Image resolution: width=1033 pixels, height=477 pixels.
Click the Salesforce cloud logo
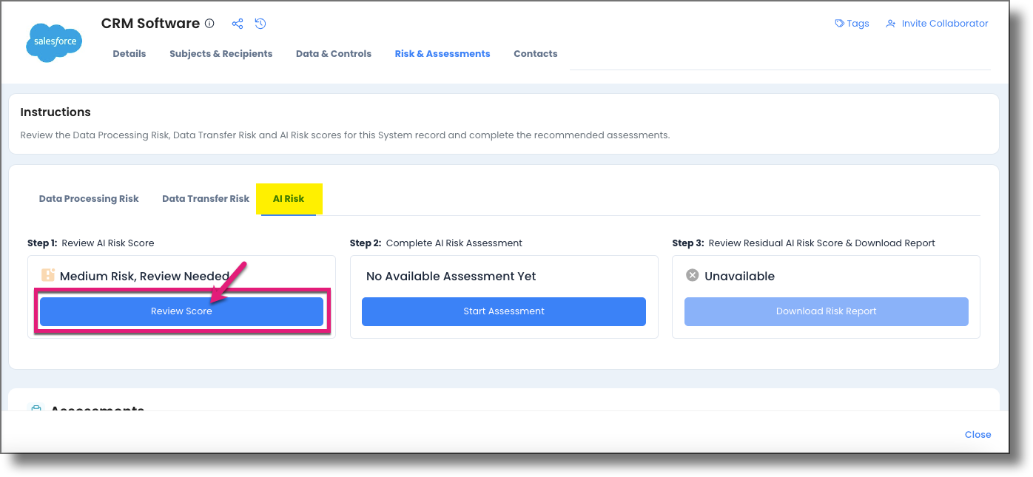pos(54,42)
